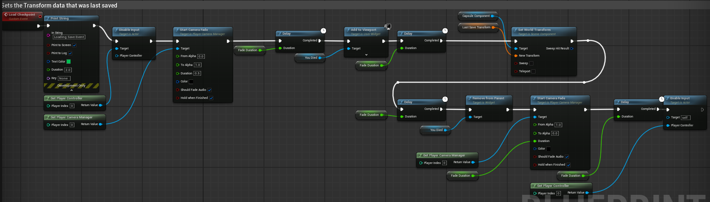Viewport: 710px width, 202px height.
Task: Expand the Add to Viewport advanced pins
Action: (366, 55)
